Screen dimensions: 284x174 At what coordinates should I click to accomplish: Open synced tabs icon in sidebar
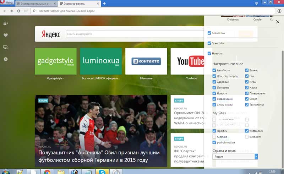click(x=6, y=47)
